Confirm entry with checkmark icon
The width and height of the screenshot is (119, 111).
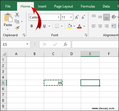(x=55, y=44)
